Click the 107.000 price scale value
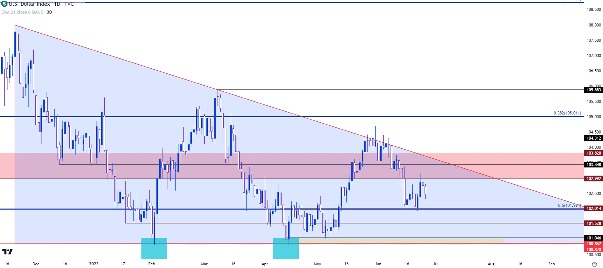The image size is (603, 268). pos(594,56)
